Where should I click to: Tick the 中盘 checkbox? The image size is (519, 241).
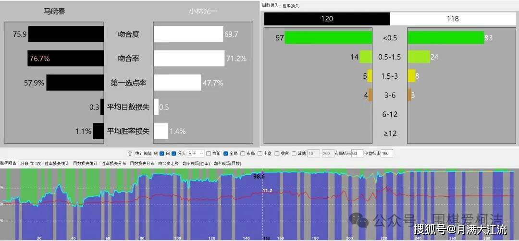coord(260,154)
